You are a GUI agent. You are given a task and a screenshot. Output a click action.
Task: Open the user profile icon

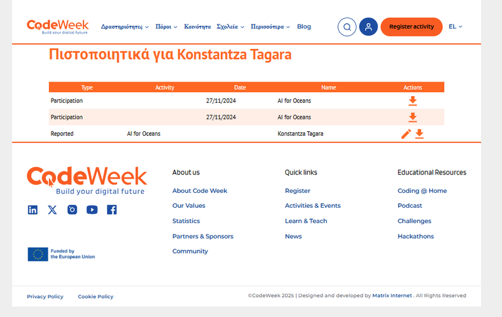[x=368, y=27]
